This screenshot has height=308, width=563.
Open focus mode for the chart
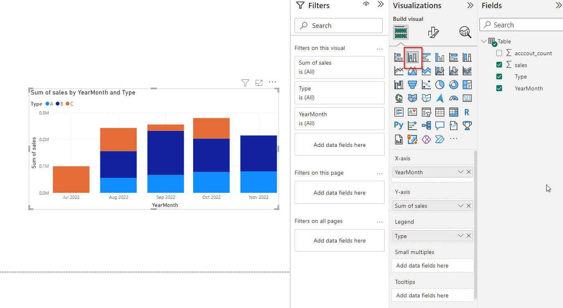click(x=259, y=83)
